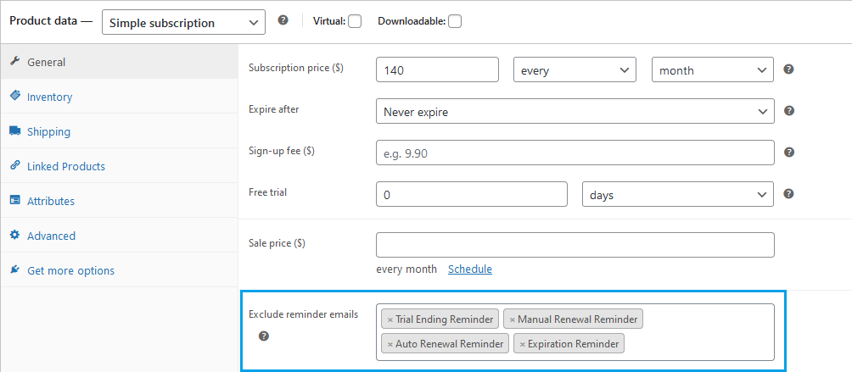Tick the Downloadable checkbox
This screenshot has width=852, height=372.
(455, 21)
